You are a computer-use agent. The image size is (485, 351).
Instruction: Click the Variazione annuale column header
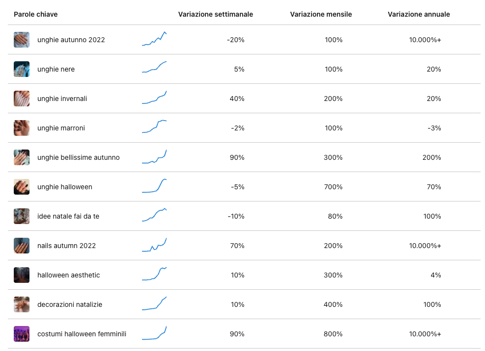click(x=419, y=14)
